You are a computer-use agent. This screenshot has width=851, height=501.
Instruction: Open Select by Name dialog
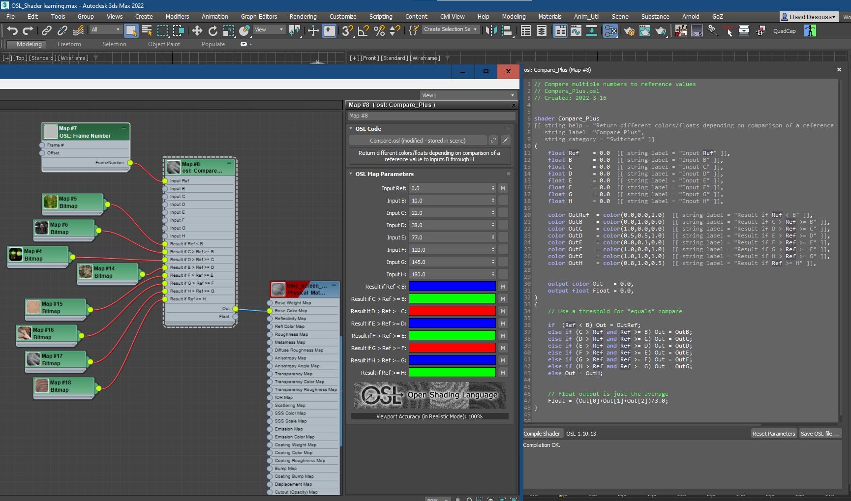pos(146,30)
